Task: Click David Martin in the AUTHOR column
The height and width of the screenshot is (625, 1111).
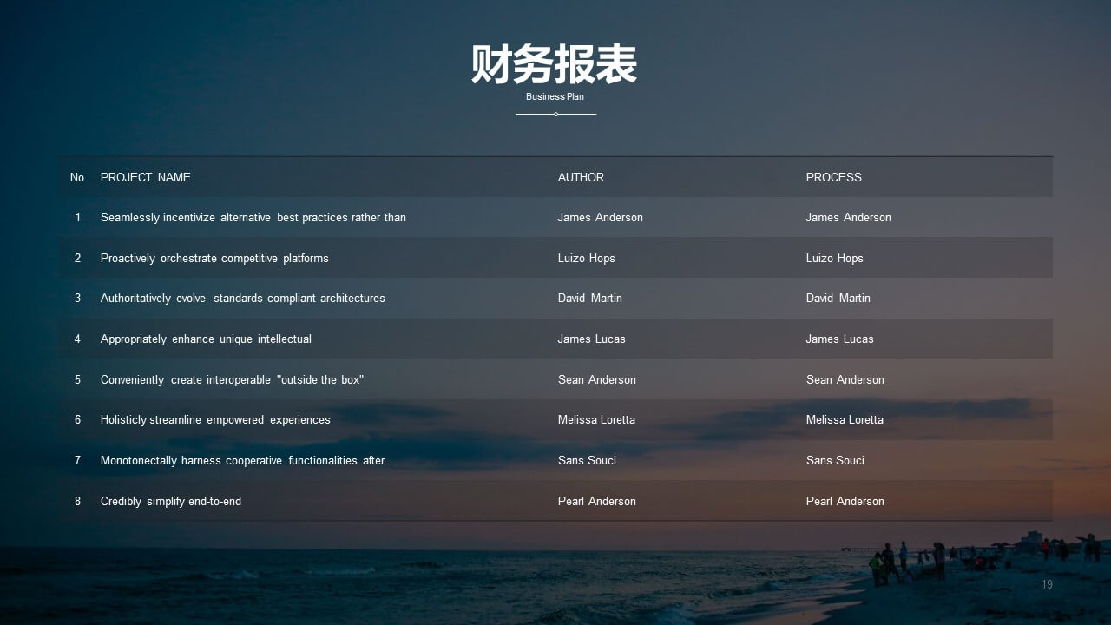Action: [x=590, y=299]
